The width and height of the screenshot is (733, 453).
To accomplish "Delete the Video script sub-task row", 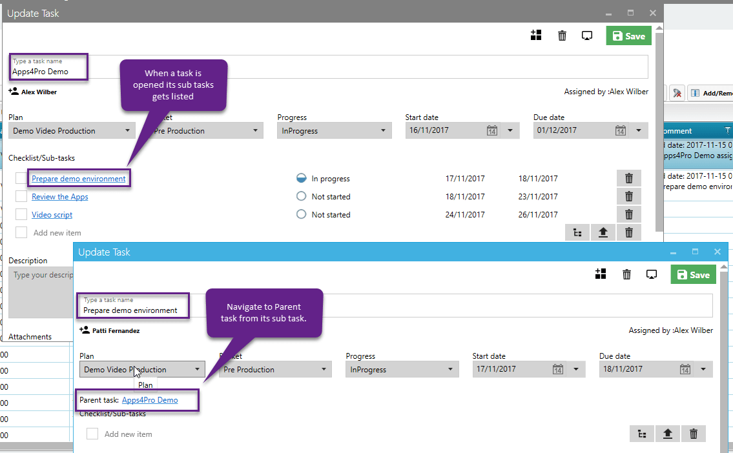I will pyautogui.click(x=629, y=214).
